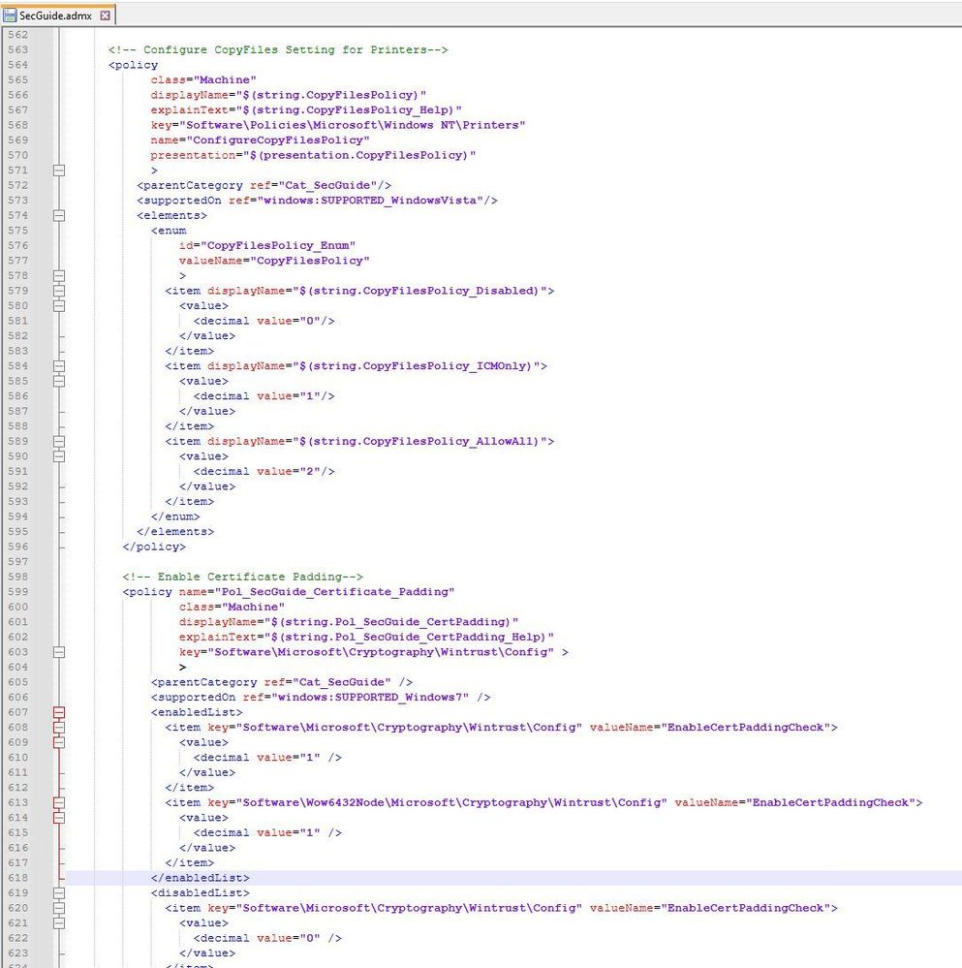
Task: Click the comment 'Configure CopyFiles Setting for Printers'
Action: pyautogui.click(x=278, y=50)
